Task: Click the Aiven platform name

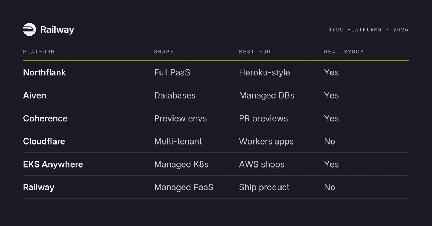Action: pos(35,95)
